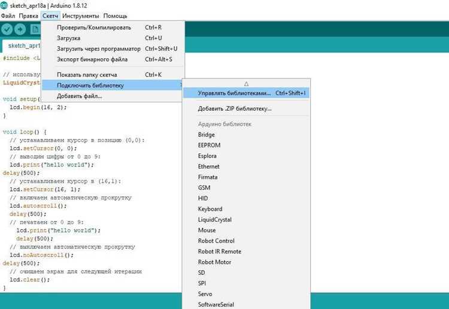
Task: Click the lcd.noAutoscroll(); code line
Action: 41,255
